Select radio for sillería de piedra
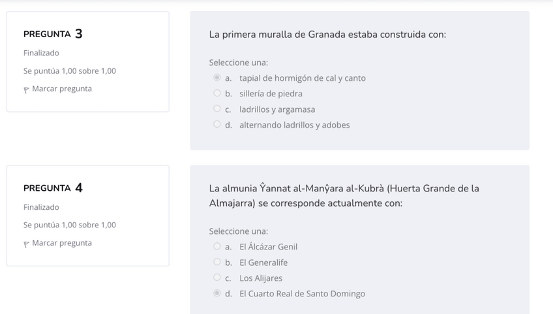The image size is (553, 314). point(217,93)
